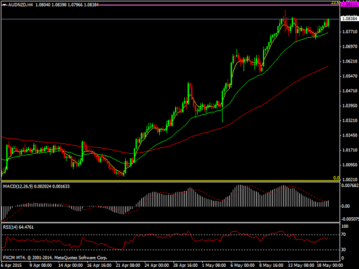The width and height of the screenshot is (359, 269).
Task: Click price axis value 1.06210
Action: tap(350, 61)
